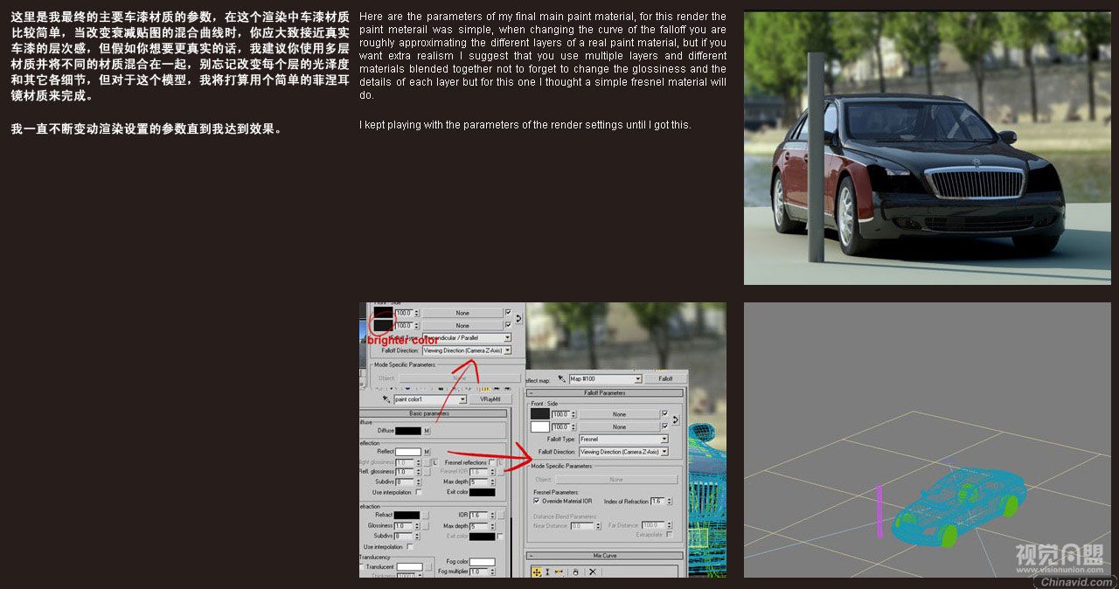Toggle lower map checkbox above Perpendicular / Parallel

[x=508, y=325]
